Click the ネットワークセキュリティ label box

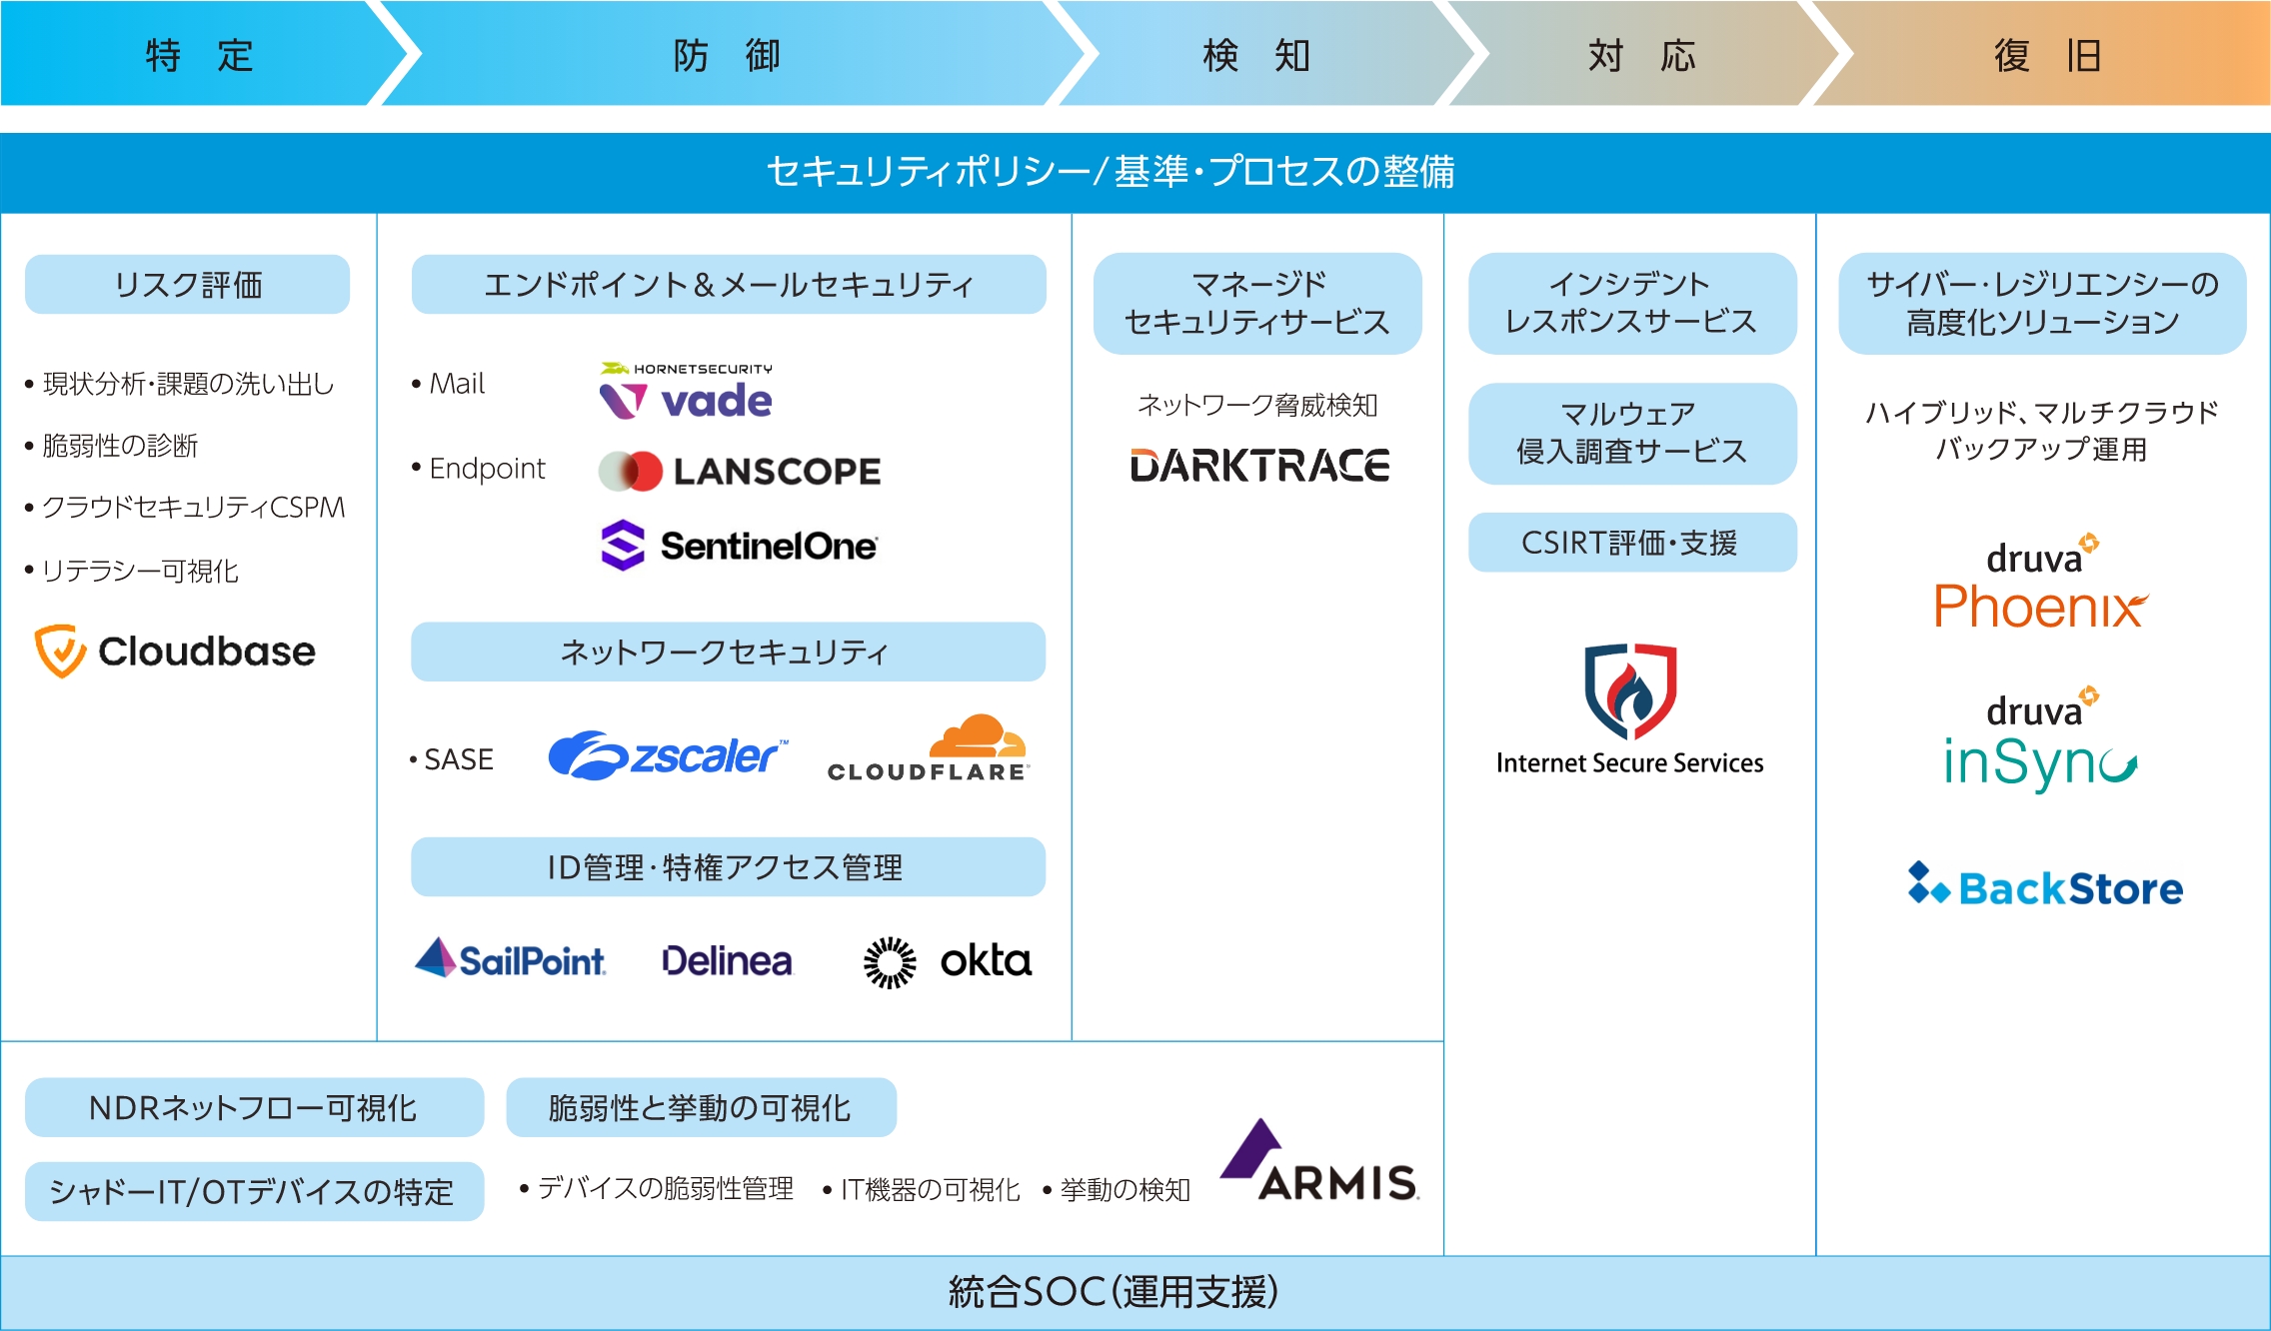pos(729,652)
